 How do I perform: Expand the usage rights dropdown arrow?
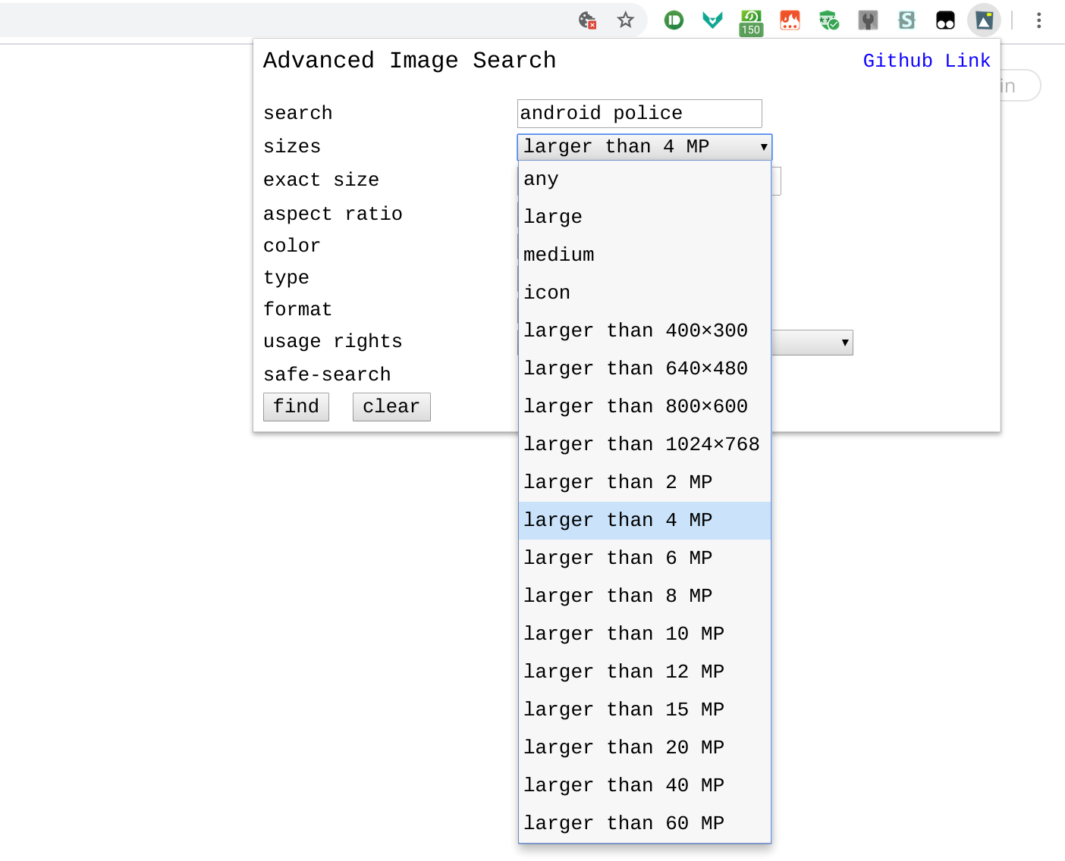[844, 343]
